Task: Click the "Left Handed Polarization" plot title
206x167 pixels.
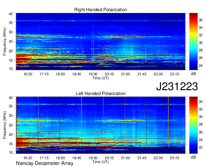Action: click(101, 93)
